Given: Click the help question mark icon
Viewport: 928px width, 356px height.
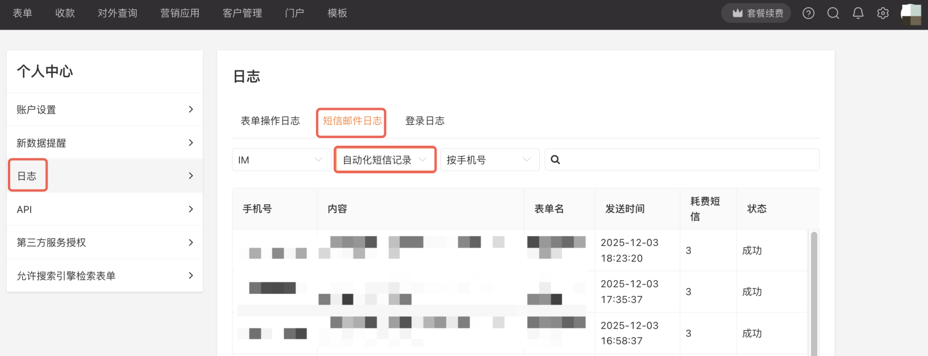Looking at the screenshot, I should click(x=808, y=13).
